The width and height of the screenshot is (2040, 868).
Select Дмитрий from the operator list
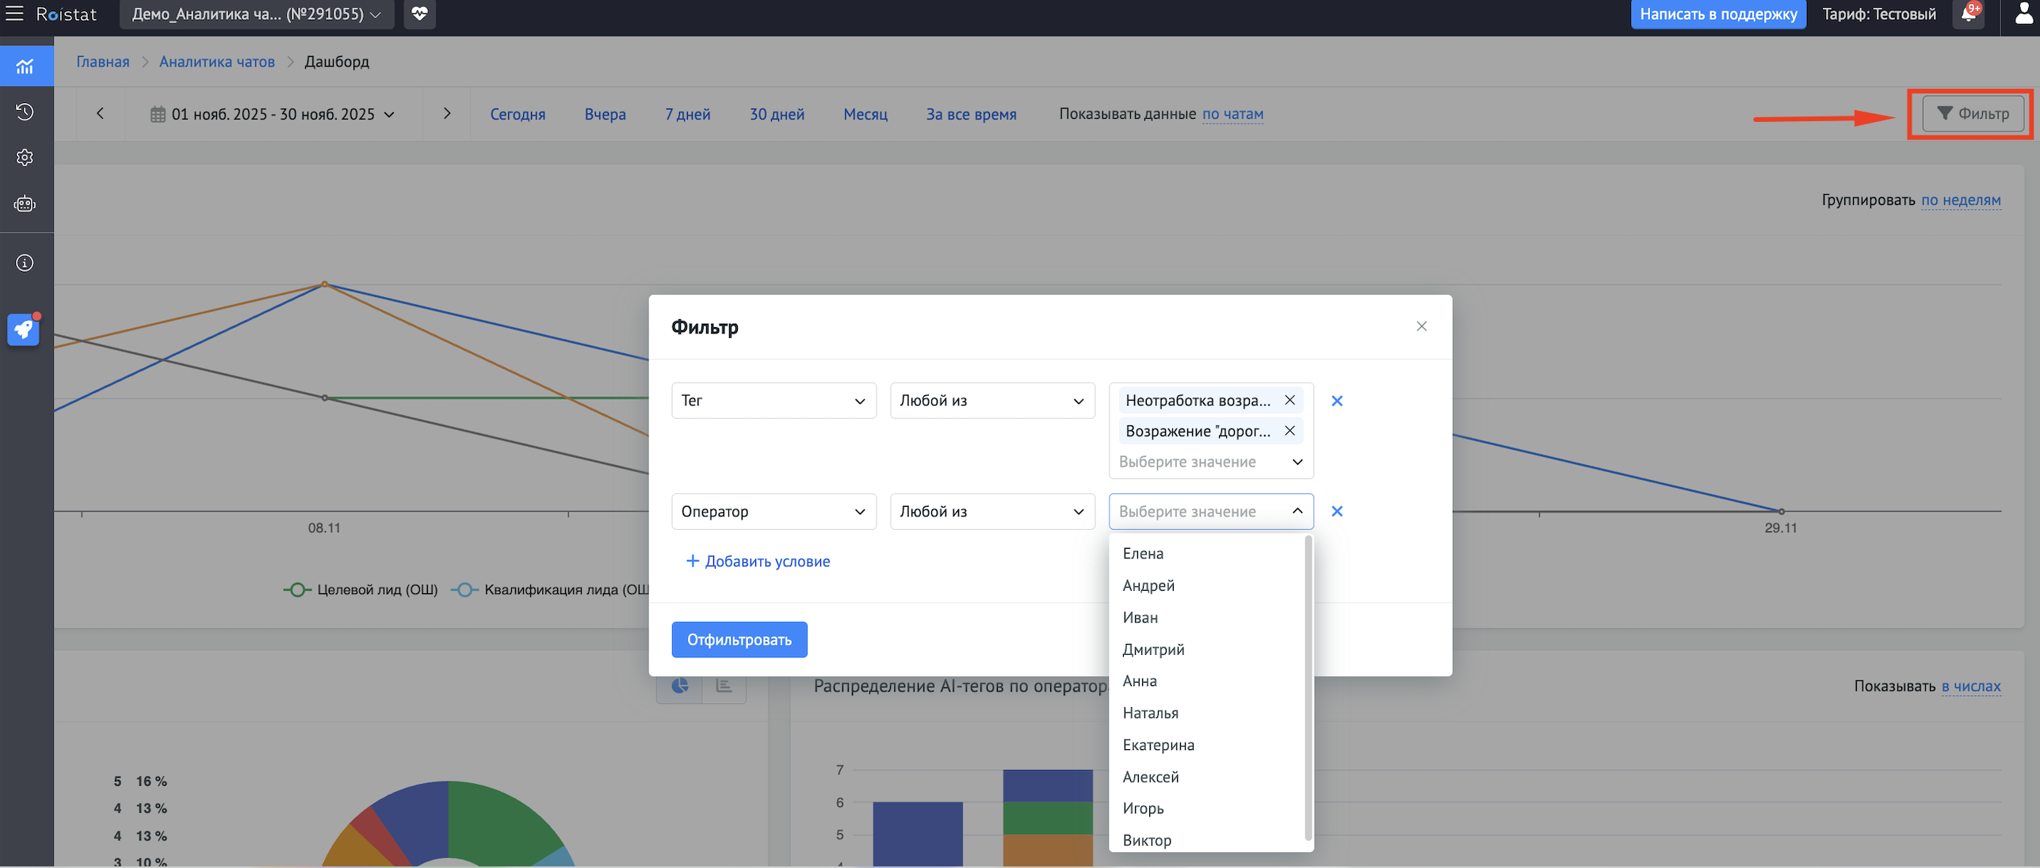point(1153,649)
